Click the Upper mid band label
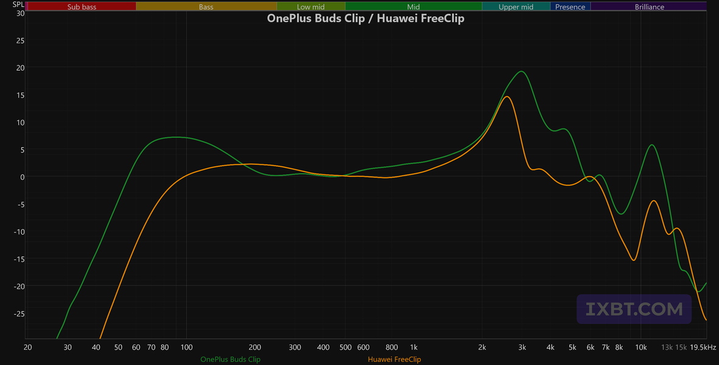The height and width of the screenshot is (365, 719). [516, 7]
